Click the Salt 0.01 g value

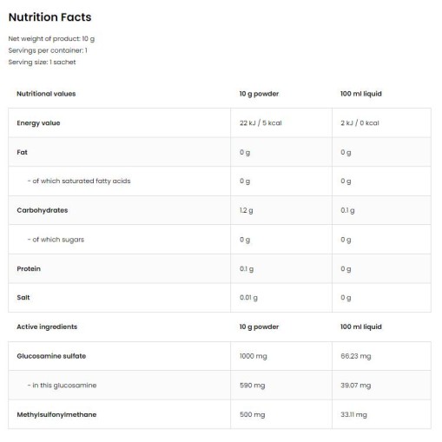coord(248,298)
